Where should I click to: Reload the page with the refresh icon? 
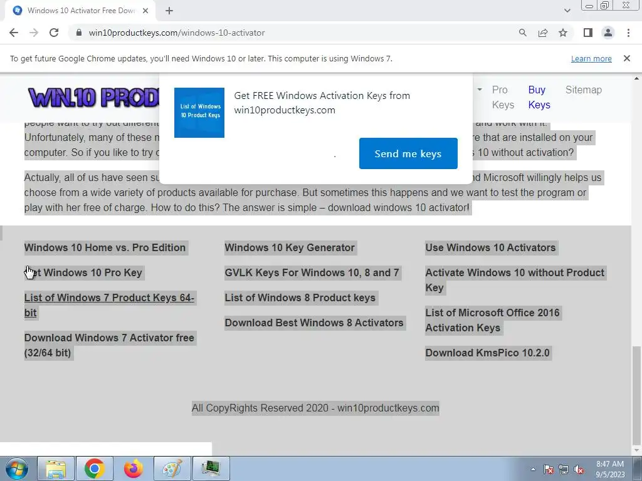click(x=54, y=33)
